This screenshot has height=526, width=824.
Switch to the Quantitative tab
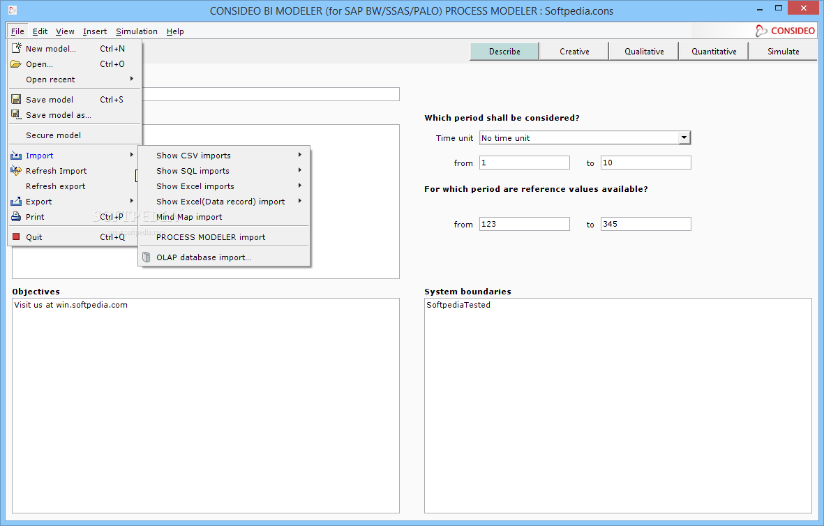tap(714, 52)
